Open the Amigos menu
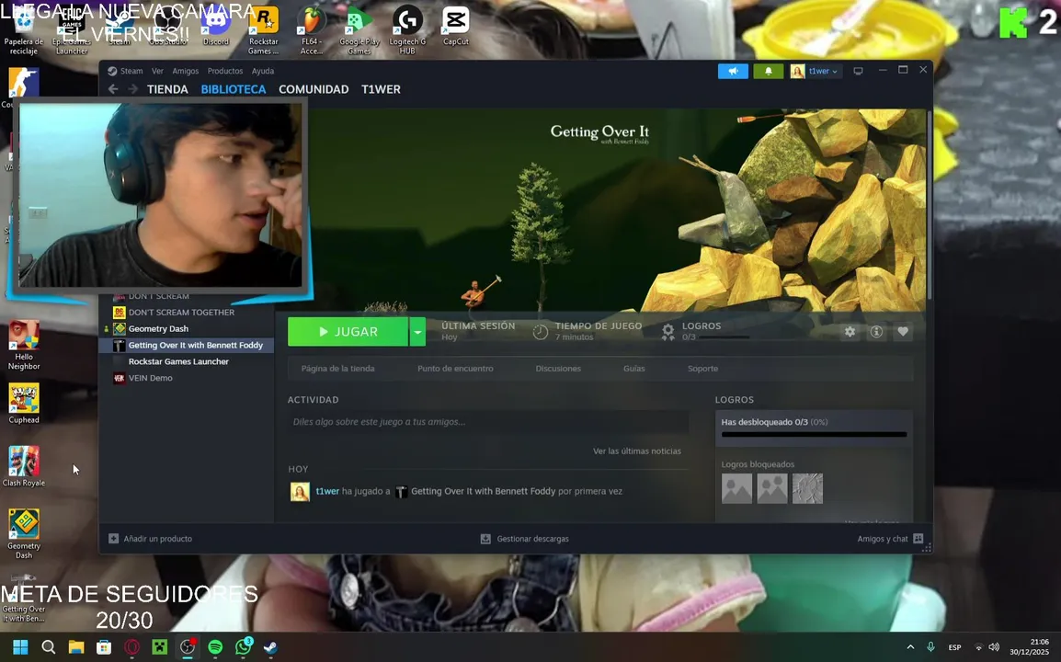The height and width of the screenshot is (662, 1061). pyautogui.click(x=186, y=71)
